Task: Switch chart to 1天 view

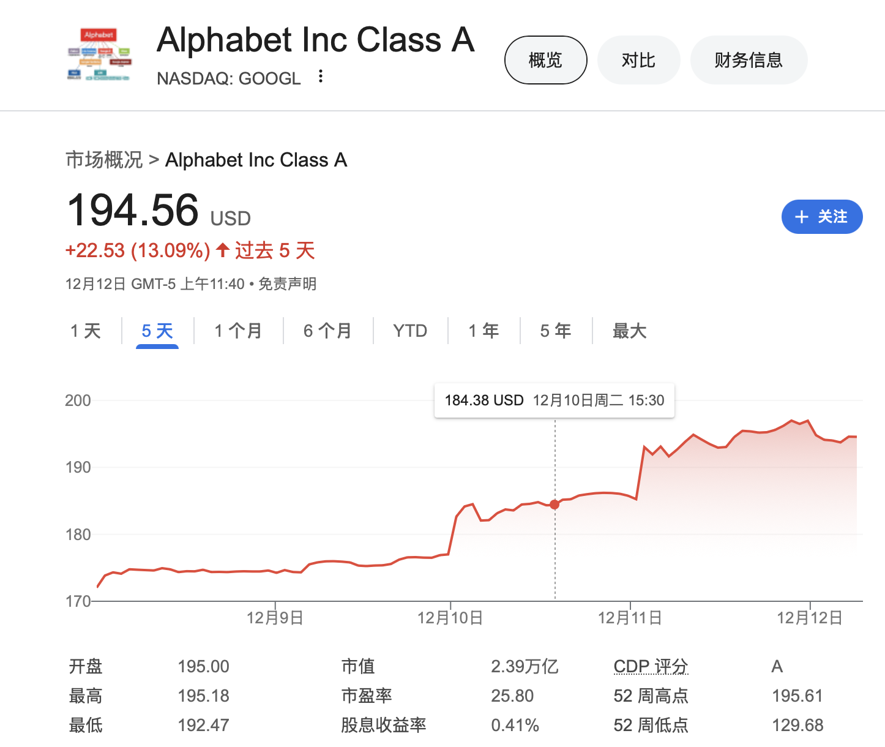Action: [x=86, y=330]
